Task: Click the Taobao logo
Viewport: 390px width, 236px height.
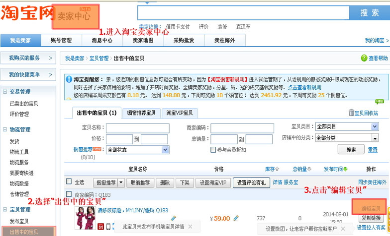Action: tap(27, 13)
